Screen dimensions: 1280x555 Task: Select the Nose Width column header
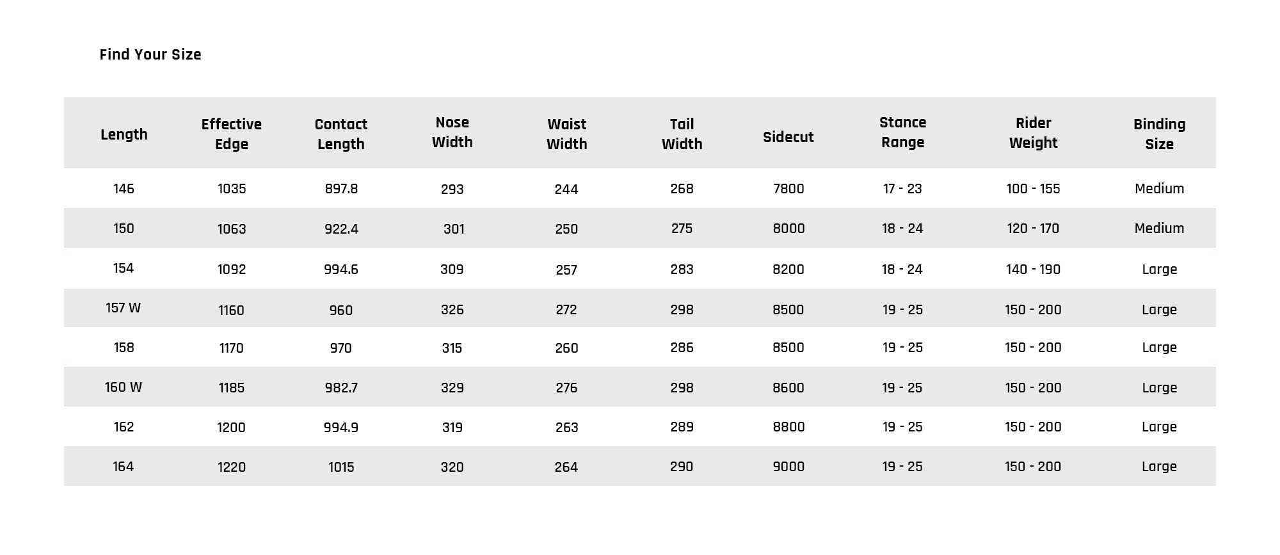(x=452, y=133)
